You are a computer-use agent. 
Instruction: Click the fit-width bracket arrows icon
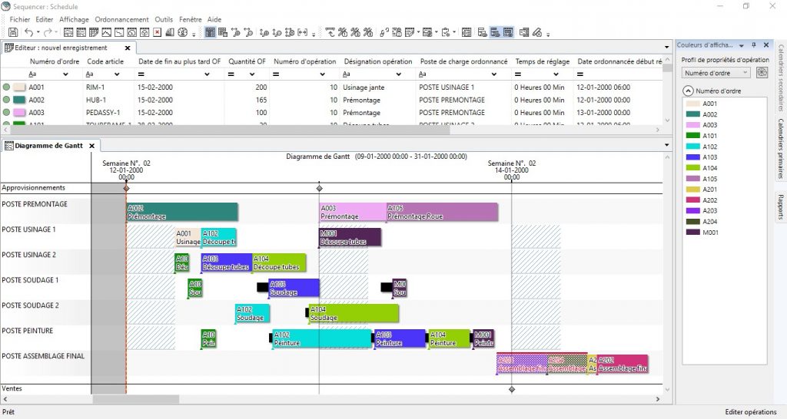point(303,32)
